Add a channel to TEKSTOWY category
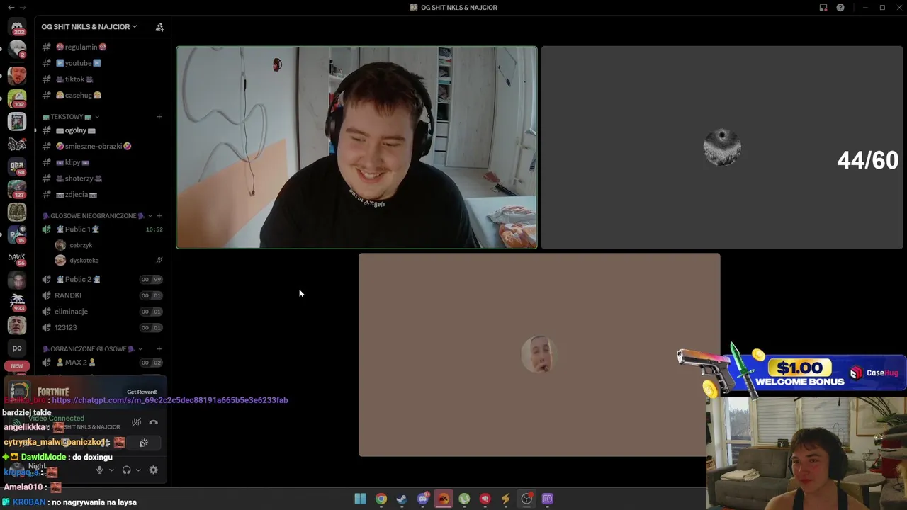 [x=159, y=117]
